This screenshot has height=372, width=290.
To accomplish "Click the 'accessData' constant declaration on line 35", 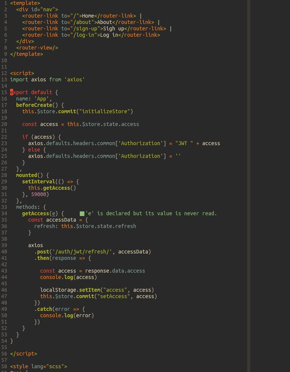I will click(61, 220).
